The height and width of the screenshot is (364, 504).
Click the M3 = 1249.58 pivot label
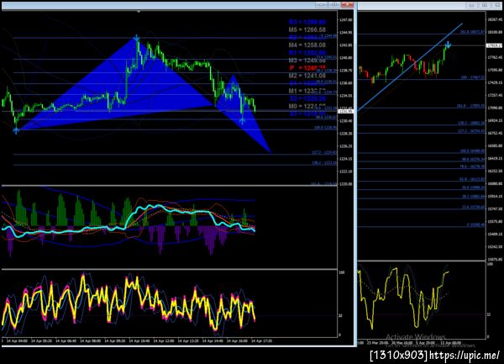pyautogui.click(x=307, y=61)
